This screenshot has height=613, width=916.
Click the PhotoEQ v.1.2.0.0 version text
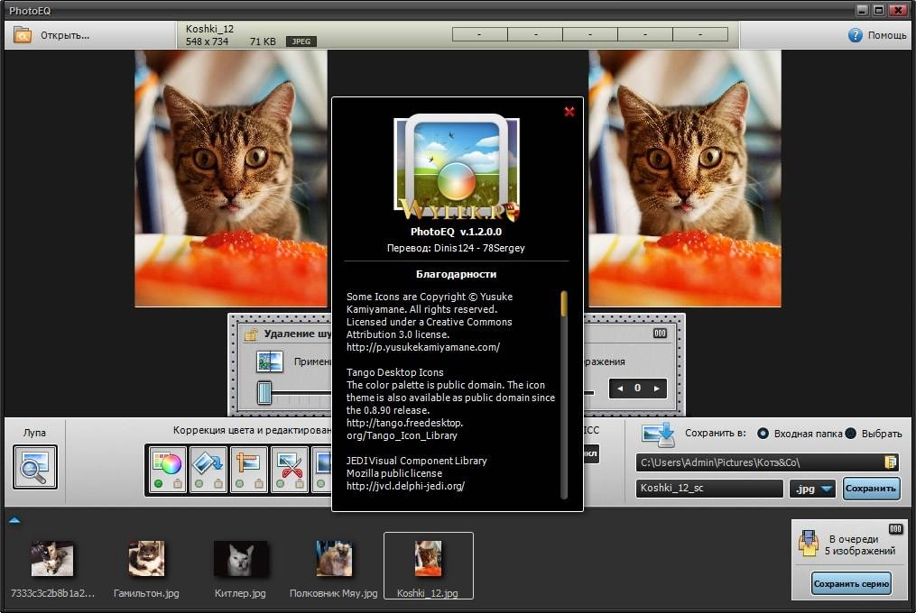coord(457,232)
